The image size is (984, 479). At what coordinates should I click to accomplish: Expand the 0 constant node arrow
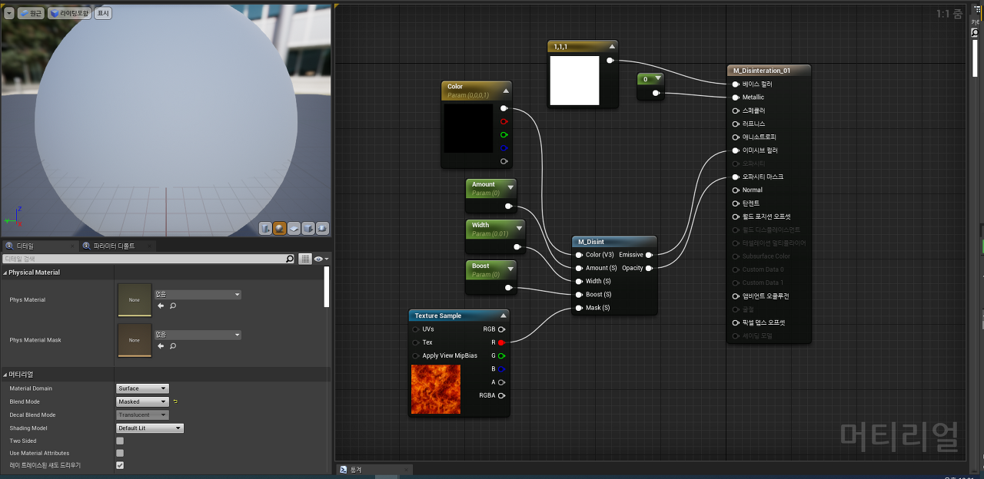click(658, 78)
